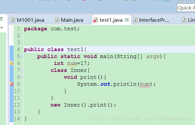
Task: Click the num variable declaration on line 6
Action: click(72, 64)
